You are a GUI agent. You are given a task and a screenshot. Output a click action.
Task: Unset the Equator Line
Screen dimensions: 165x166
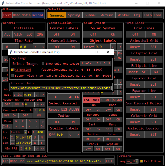pyautogui.click(x=135, y=97)
